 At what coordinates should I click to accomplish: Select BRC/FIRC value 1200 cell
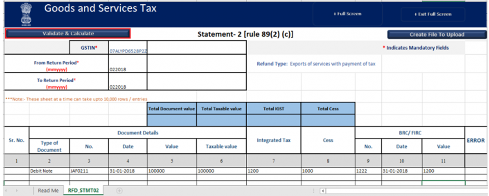pos(443,171)
